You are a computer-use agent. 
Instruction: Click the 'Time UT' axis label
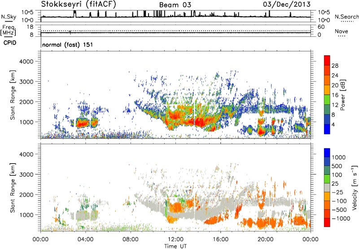click(175, 246)
